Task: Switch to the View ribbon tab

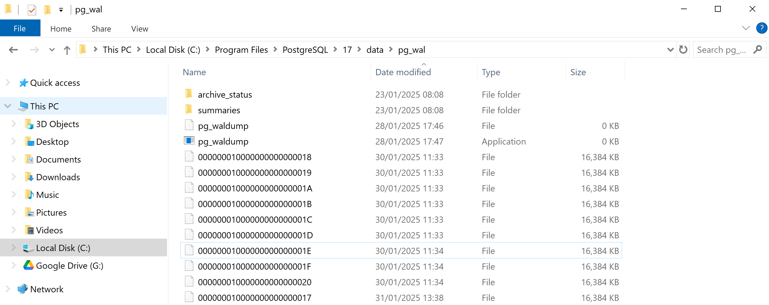Action: (x=139, y=29)
